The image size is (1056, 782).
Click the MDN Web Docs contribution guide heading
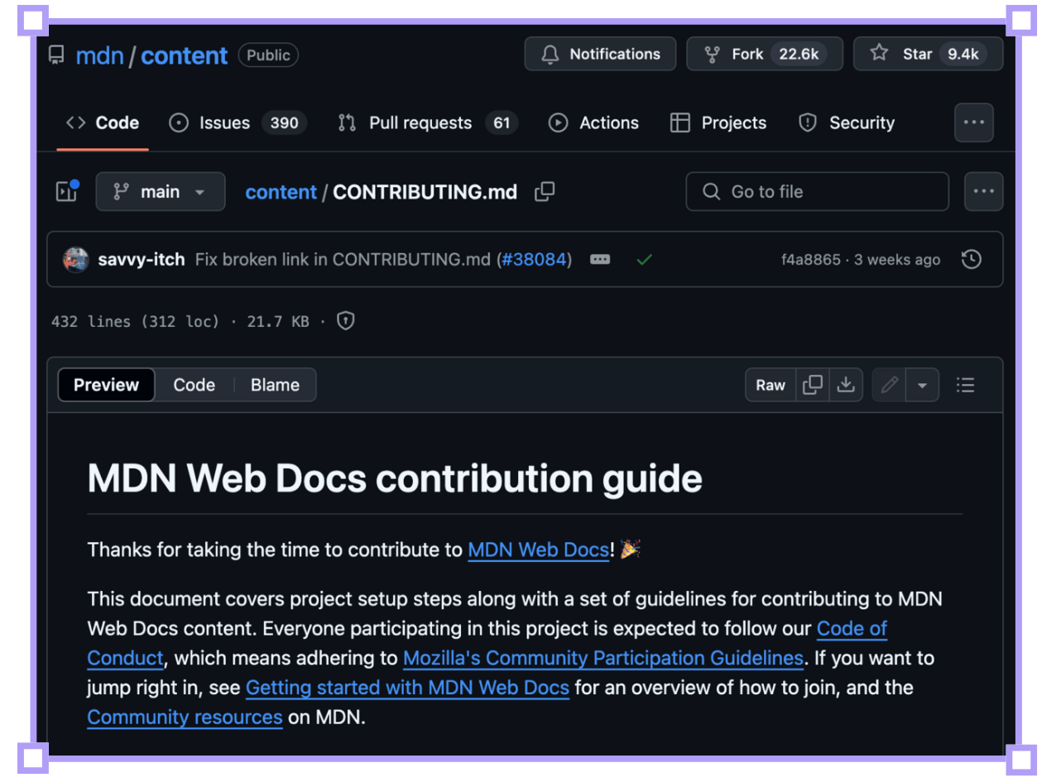(x=395, y=478)
